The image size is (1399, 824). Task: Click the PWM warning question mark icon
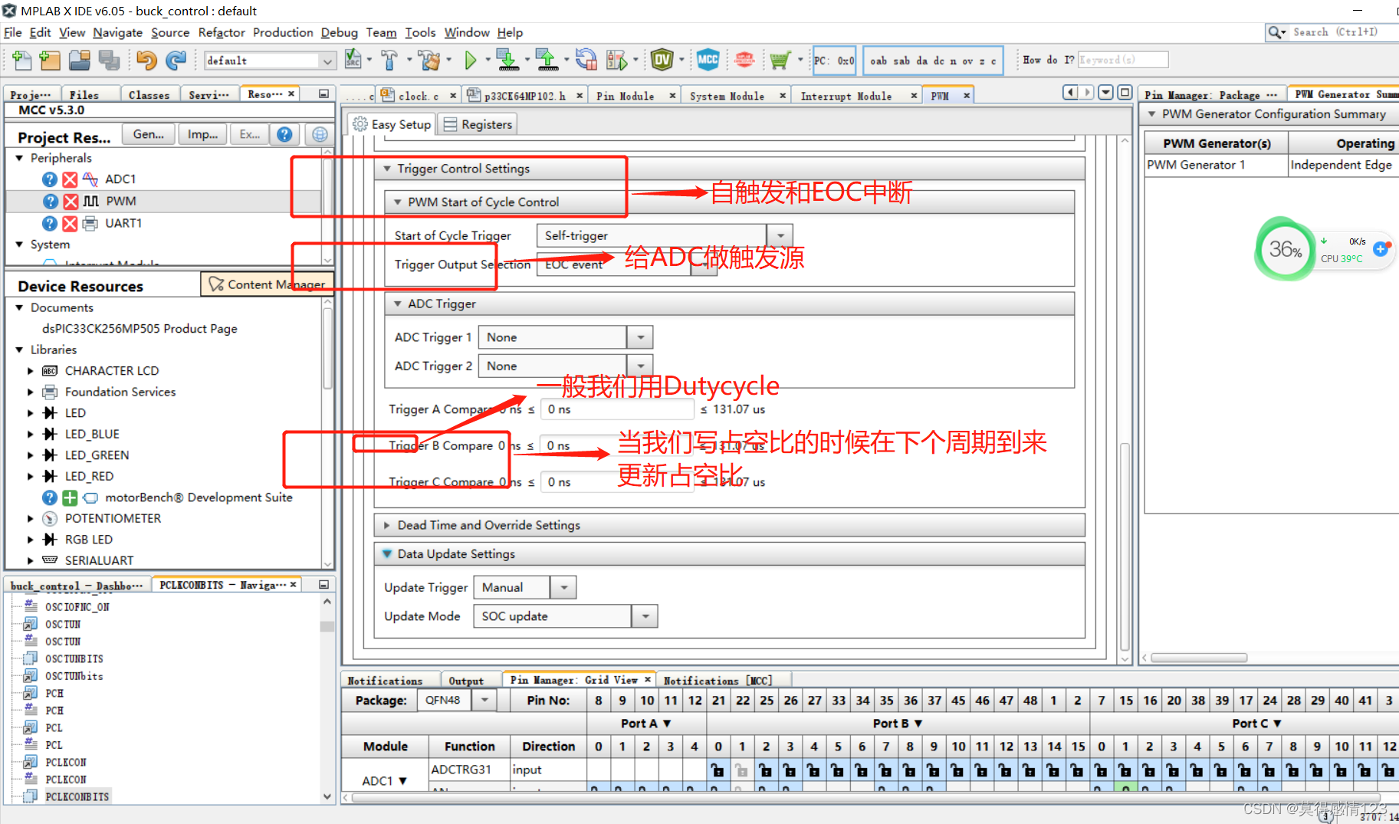click(x=49, y=201)
